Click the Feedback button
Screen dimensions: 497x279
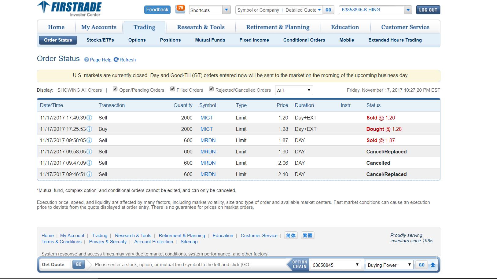(157, 10)
